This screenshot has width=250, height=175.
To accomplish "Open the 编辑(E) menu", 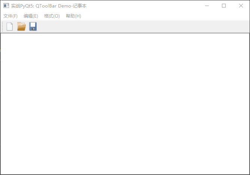I will point(31,16).
